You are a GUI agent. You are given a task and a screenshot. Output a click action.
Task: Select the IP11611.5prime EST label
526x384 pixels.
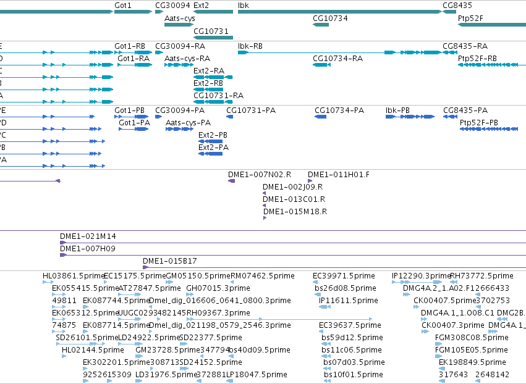349,301
